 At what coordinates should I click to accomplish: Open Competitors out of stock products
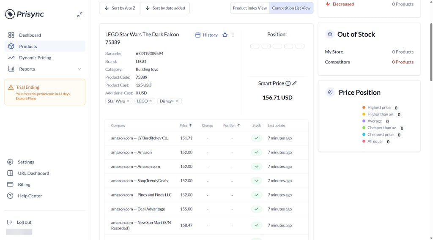(x=369, y=62)
